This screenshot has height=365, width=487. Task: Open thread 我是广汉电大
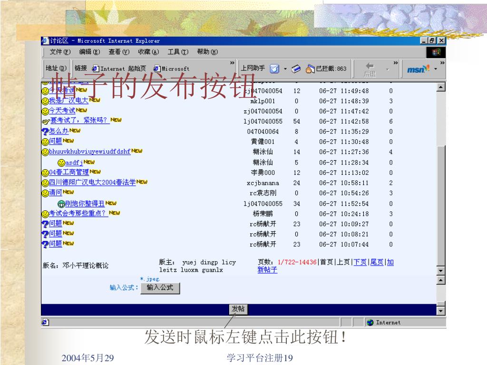point(68,100)
